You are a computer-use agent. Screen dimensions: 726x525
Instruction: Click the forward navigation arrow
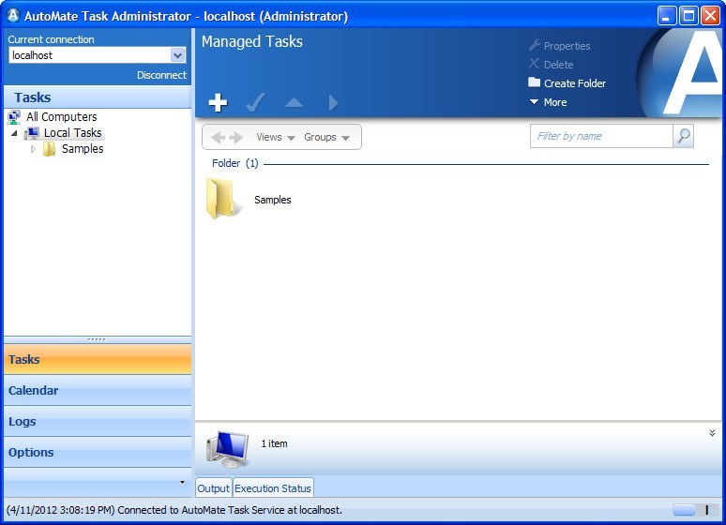[236, 137]
